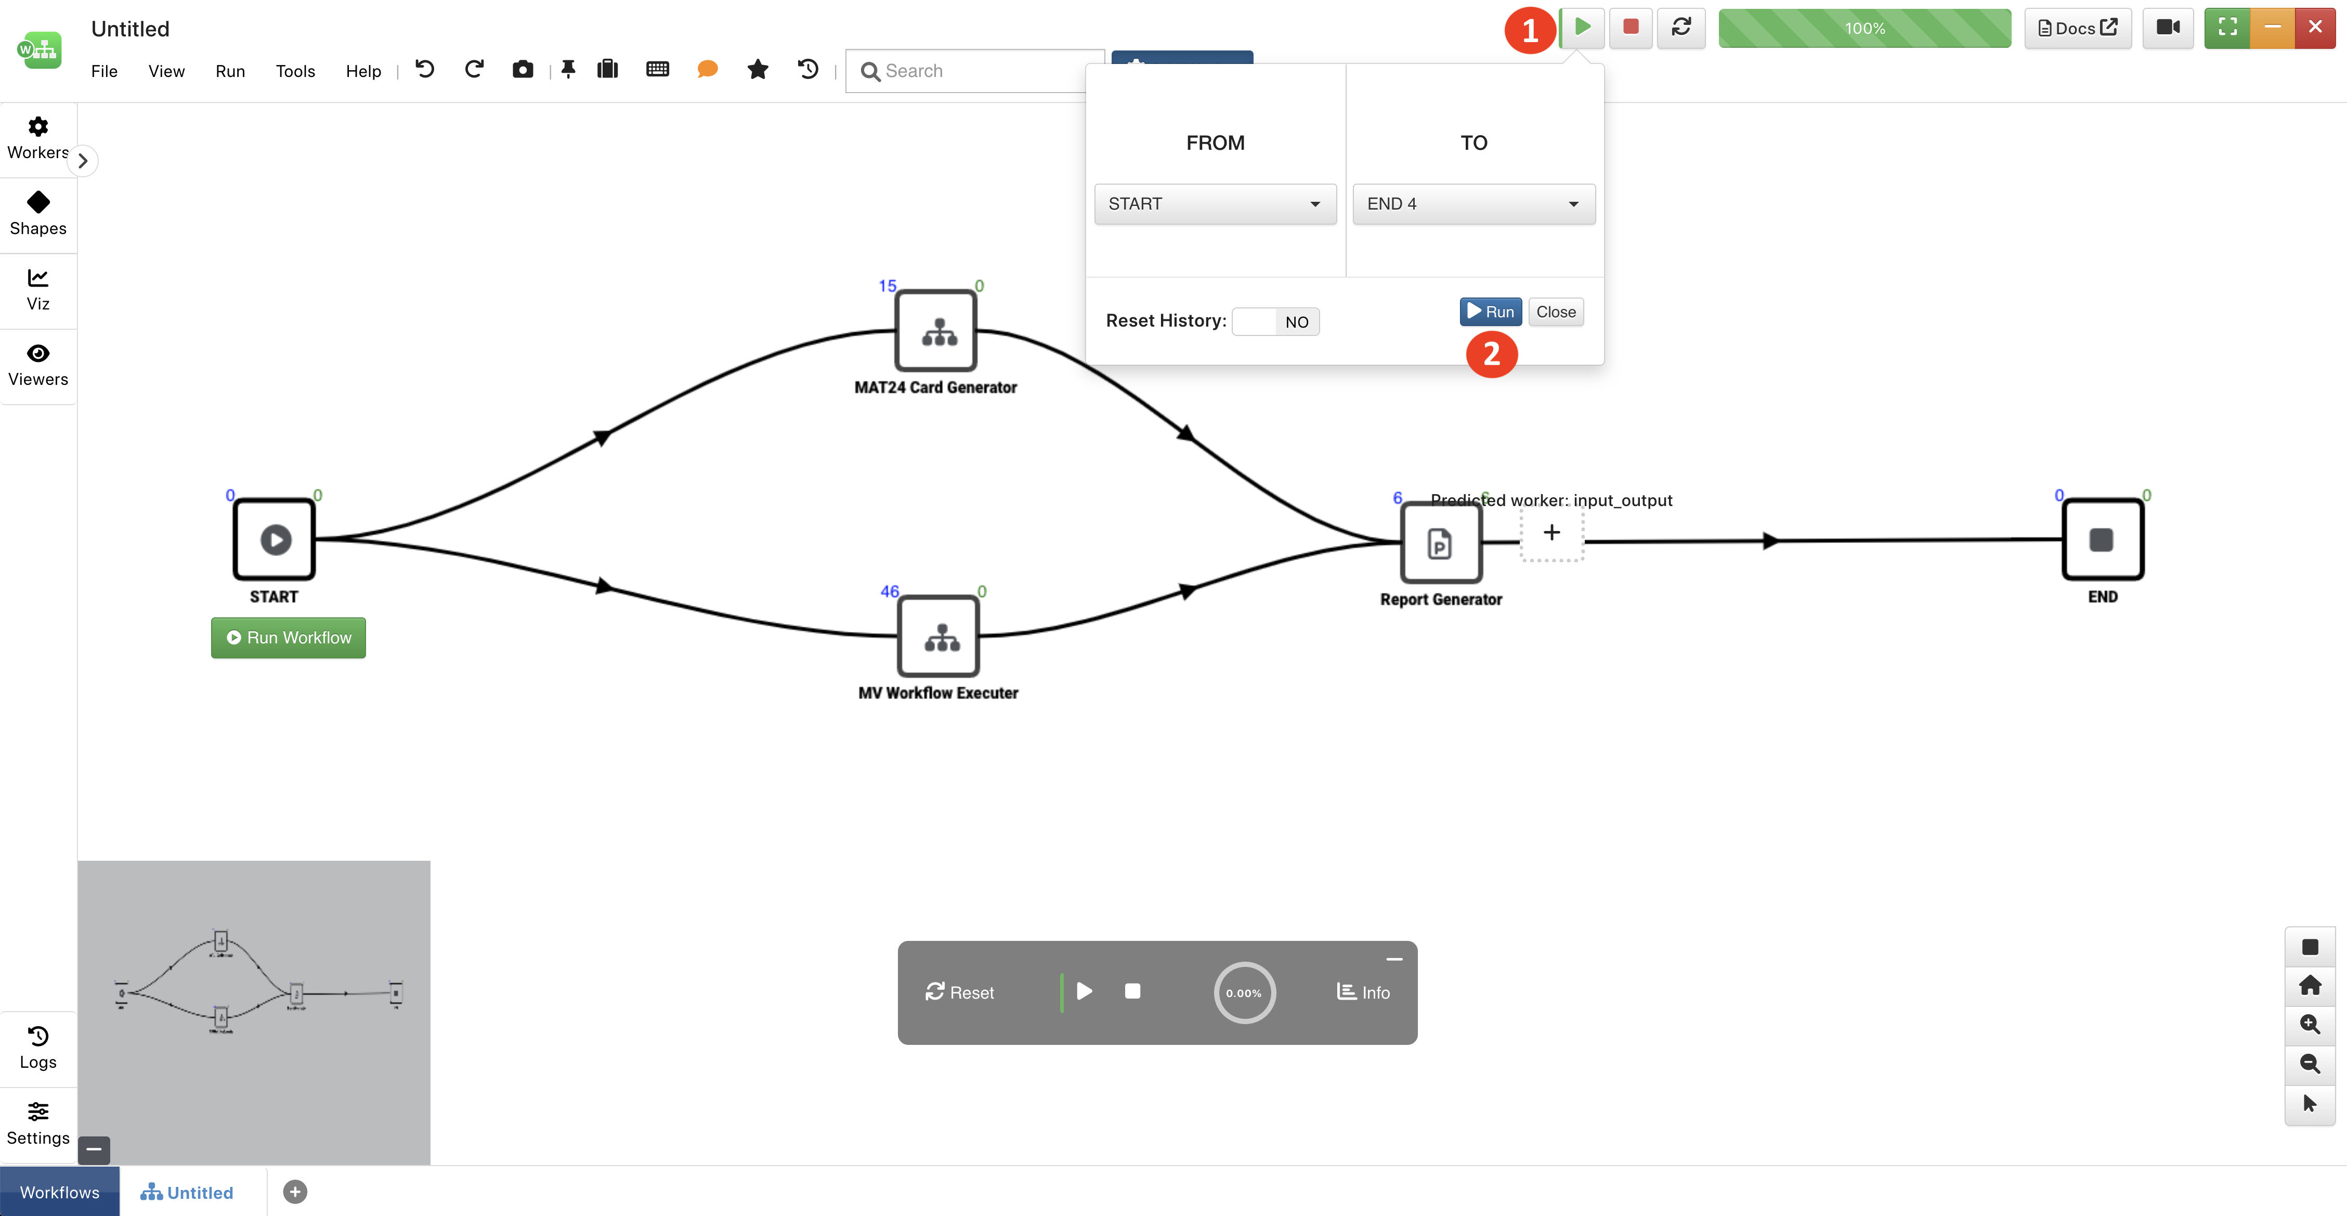
Task: Open the Tools menu
Action: 295,71
